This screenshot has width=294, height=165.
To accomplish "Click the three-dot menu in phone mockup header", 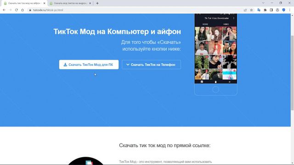I will [x=234, y=18].
